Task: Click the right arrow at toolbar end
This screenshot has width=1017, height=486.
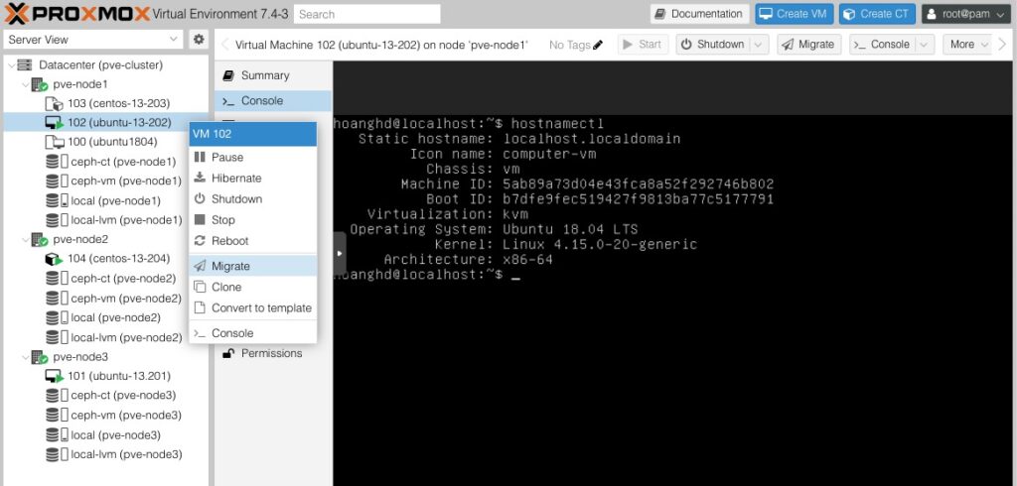Action: tap(1004, 45)
